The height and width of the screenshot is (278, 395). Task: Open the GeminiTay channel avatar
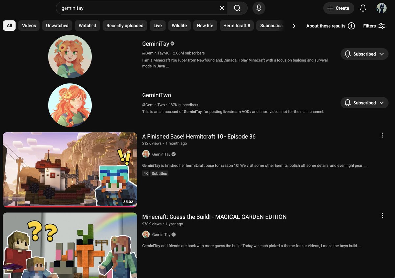coord(70,56)
